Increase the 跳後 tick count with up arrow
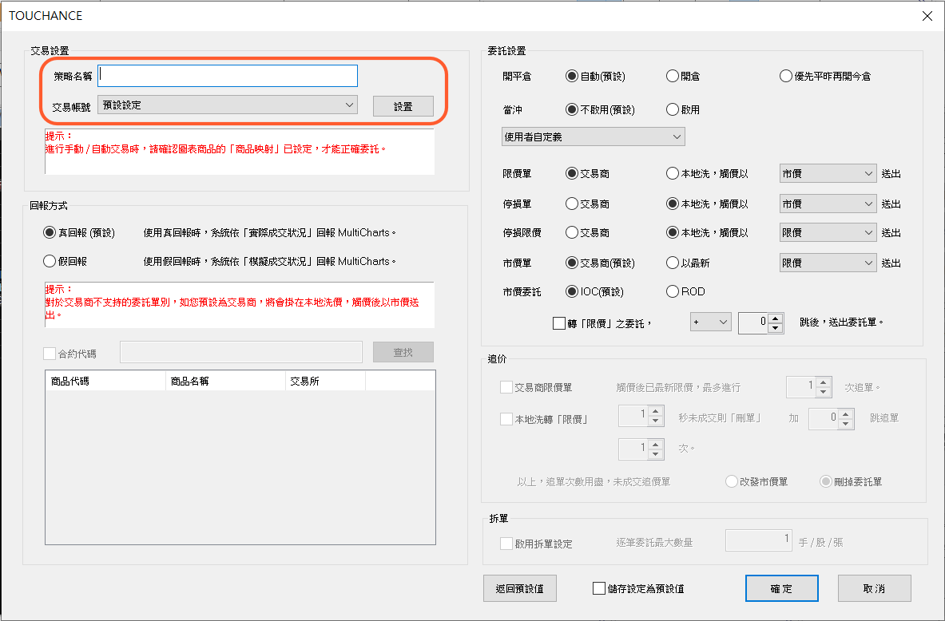Image resolution: width=945 pixels, height=621 pixels. point(776,318)
